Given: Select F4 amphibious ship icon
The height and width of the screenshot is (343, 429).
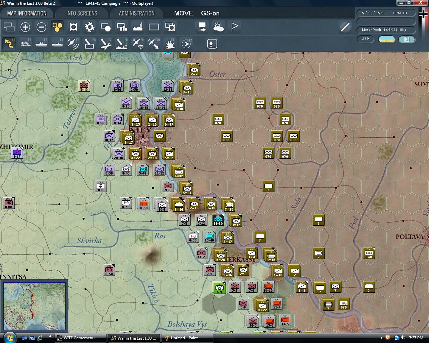Looking at the screenshot, I should click(x=57, y=44).
